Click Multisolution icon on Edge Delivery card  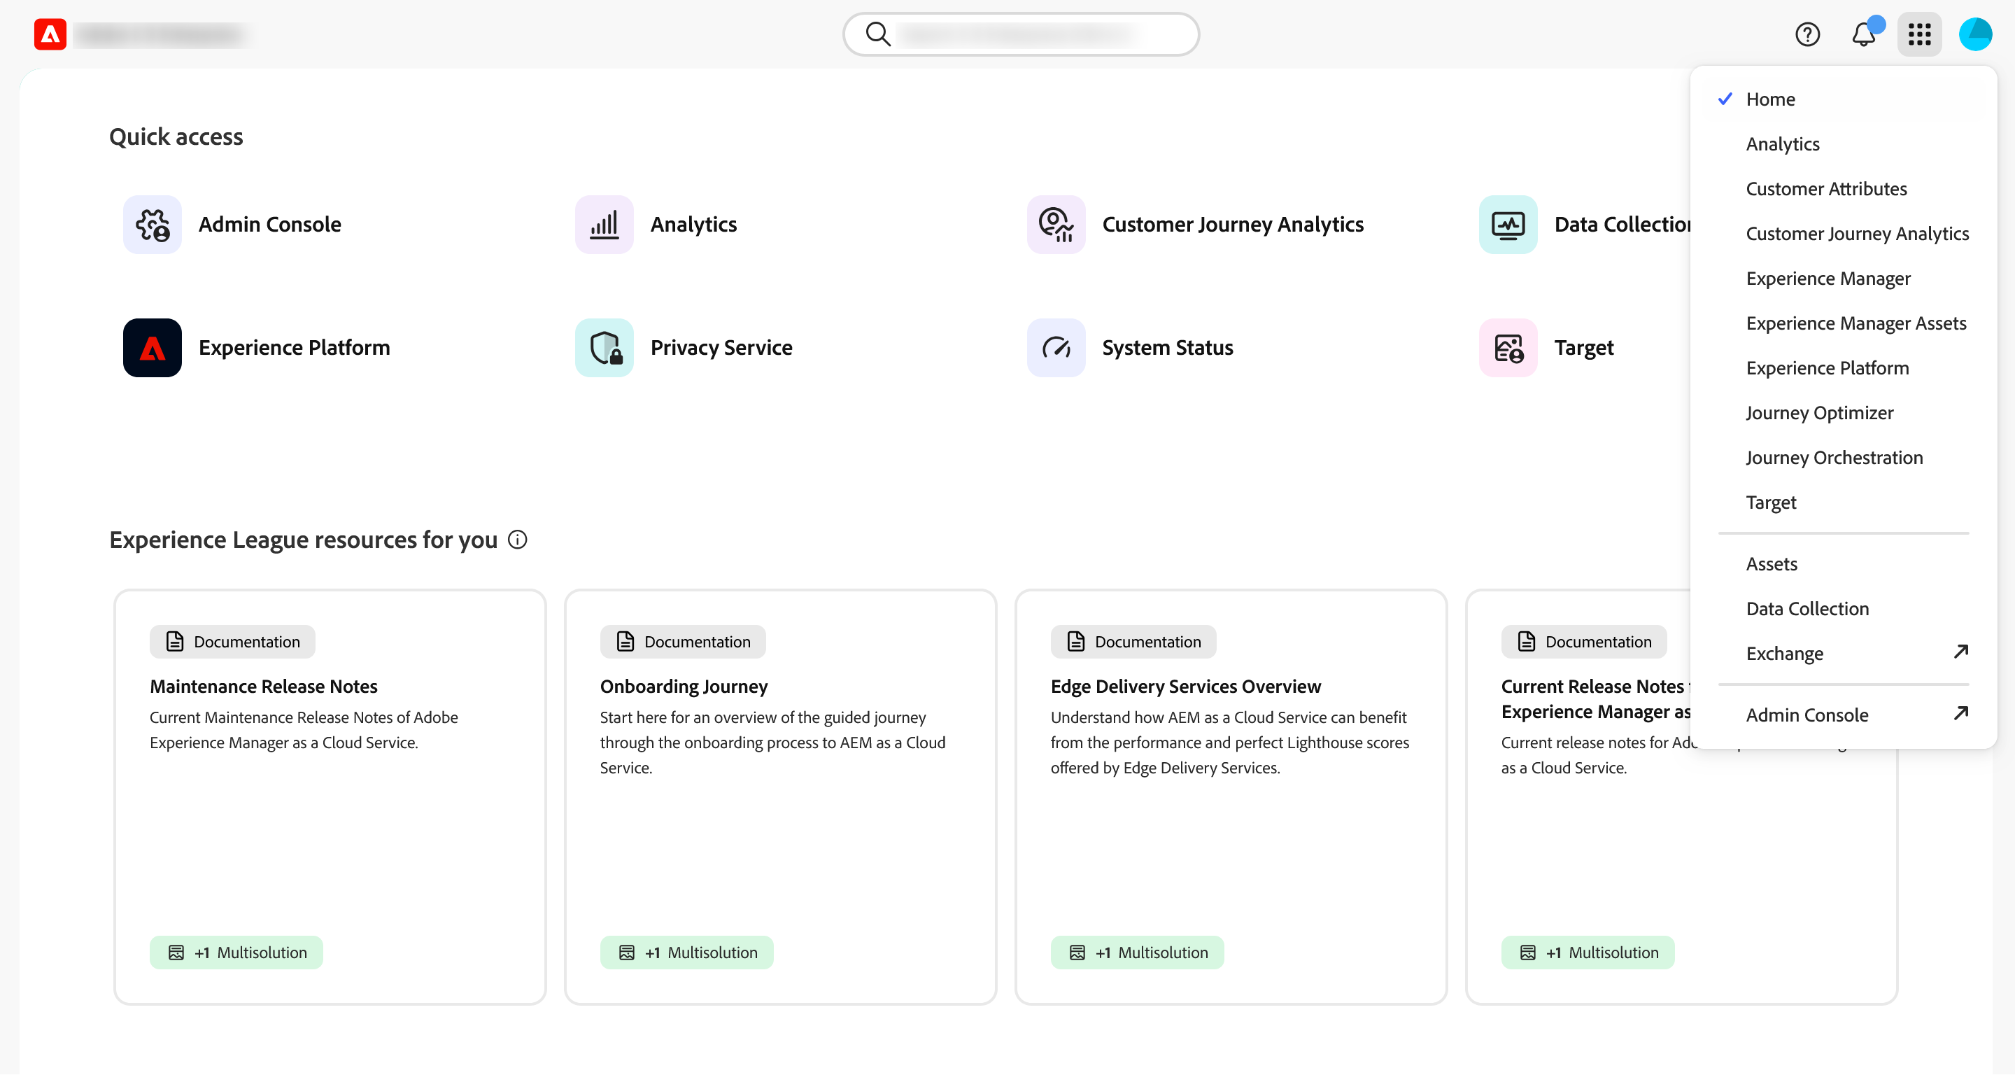click(x=1078, y=953)
